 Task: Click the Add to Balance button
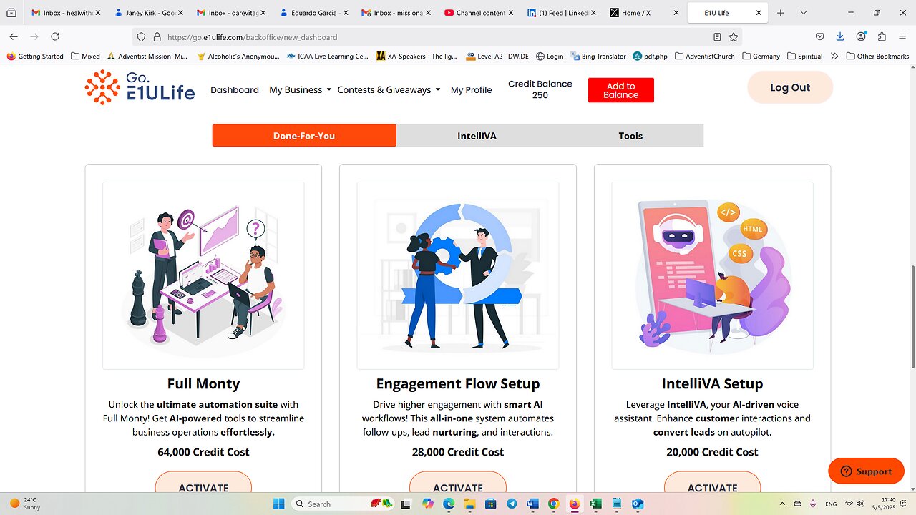[621, 90]
